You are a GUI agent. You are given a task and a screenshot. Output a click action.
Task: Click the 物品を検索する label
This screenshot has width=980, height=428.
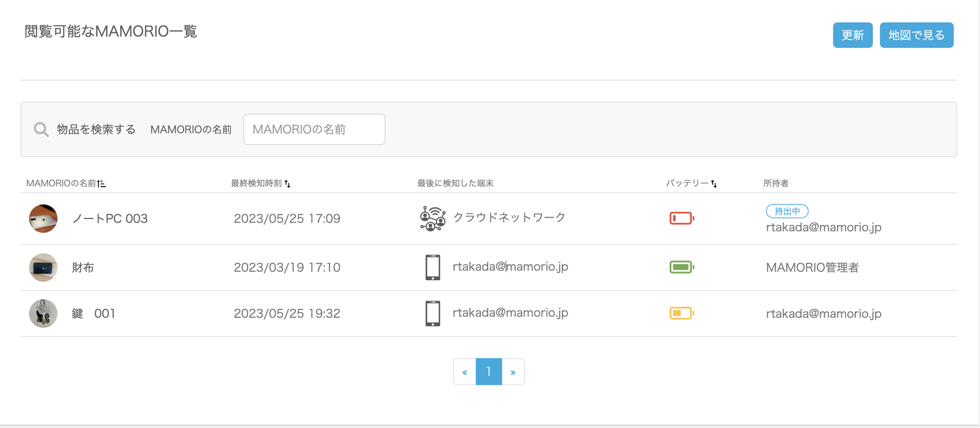[96, 130]
